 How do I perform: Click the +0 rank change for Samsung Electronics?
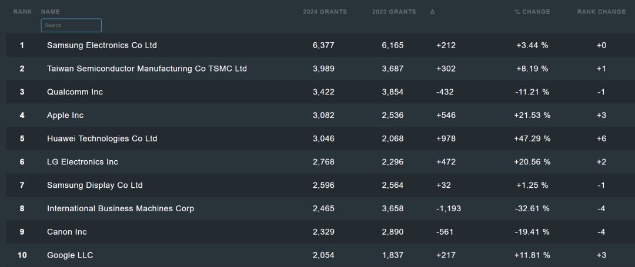[x=601, y=45]
